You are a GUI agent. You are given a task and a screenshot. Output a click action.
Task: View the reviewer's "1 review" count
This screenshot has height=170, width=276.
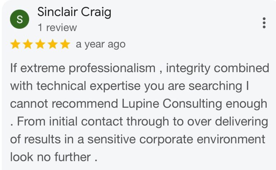click(x=57, y=27)
